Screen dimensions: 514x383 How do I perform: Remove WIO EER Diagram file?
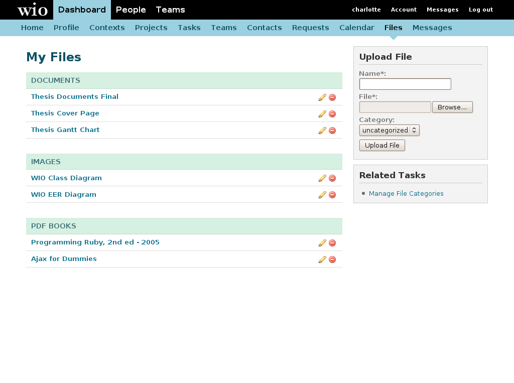[x=332, y=195]
